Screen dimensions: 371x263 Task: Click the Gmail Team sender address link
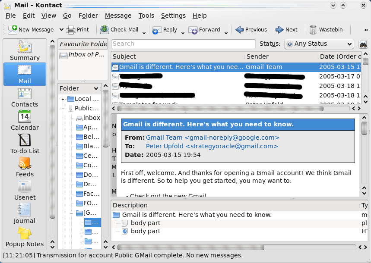point(212,138)
